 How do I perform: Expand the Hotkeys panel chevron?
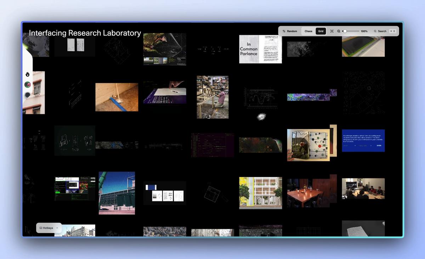pos(57,228)
